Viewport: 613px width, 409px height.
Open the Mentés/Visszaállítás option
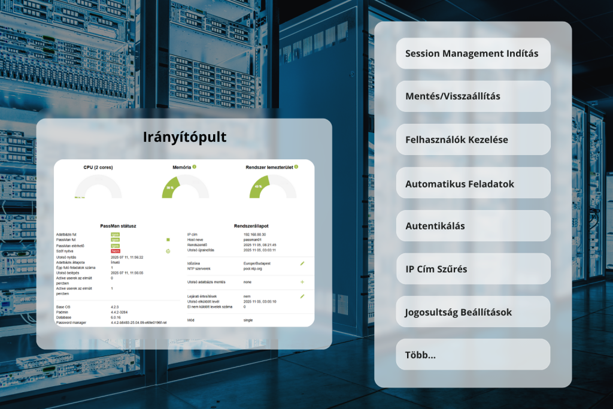[473, 96]
